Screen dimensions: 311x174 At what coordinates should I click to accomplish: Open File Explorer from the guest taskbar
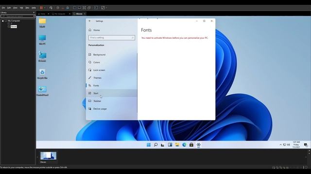tap(177, 145)
